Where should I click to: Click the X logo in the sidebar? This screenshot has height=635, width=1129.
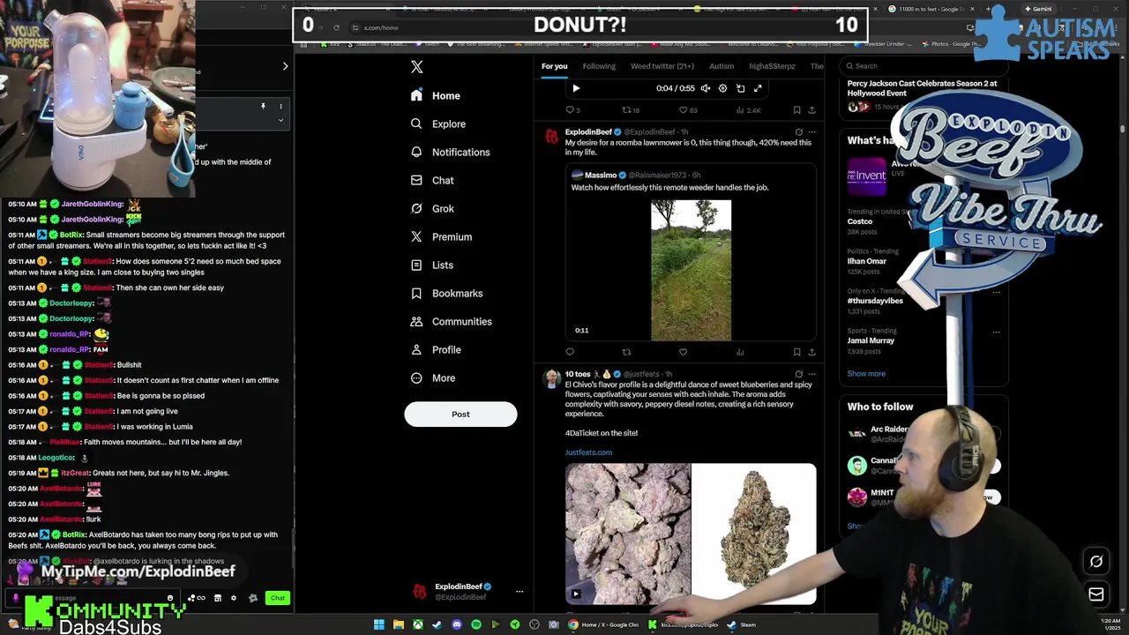(x=417, y=67)
